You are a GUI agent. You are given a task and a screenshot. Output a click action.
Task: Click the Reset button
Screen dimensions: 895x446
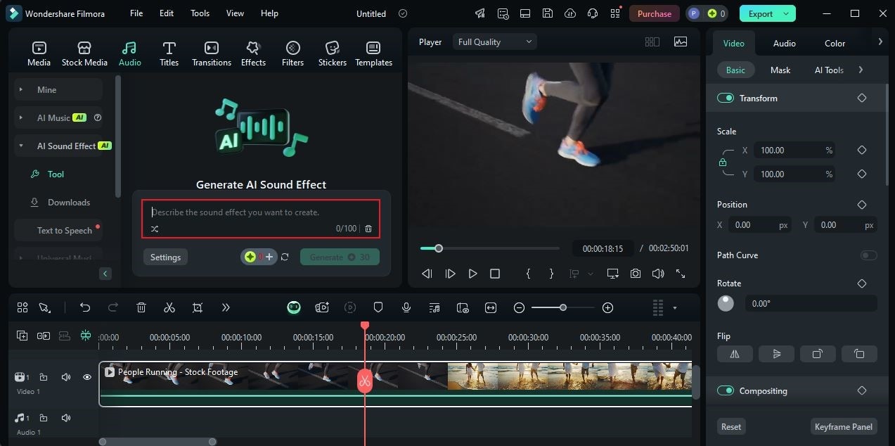coord(731,426)
